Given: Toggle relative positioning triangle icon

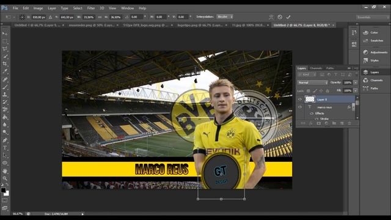Looking at the screenshot, I should [x=50, y=17].
